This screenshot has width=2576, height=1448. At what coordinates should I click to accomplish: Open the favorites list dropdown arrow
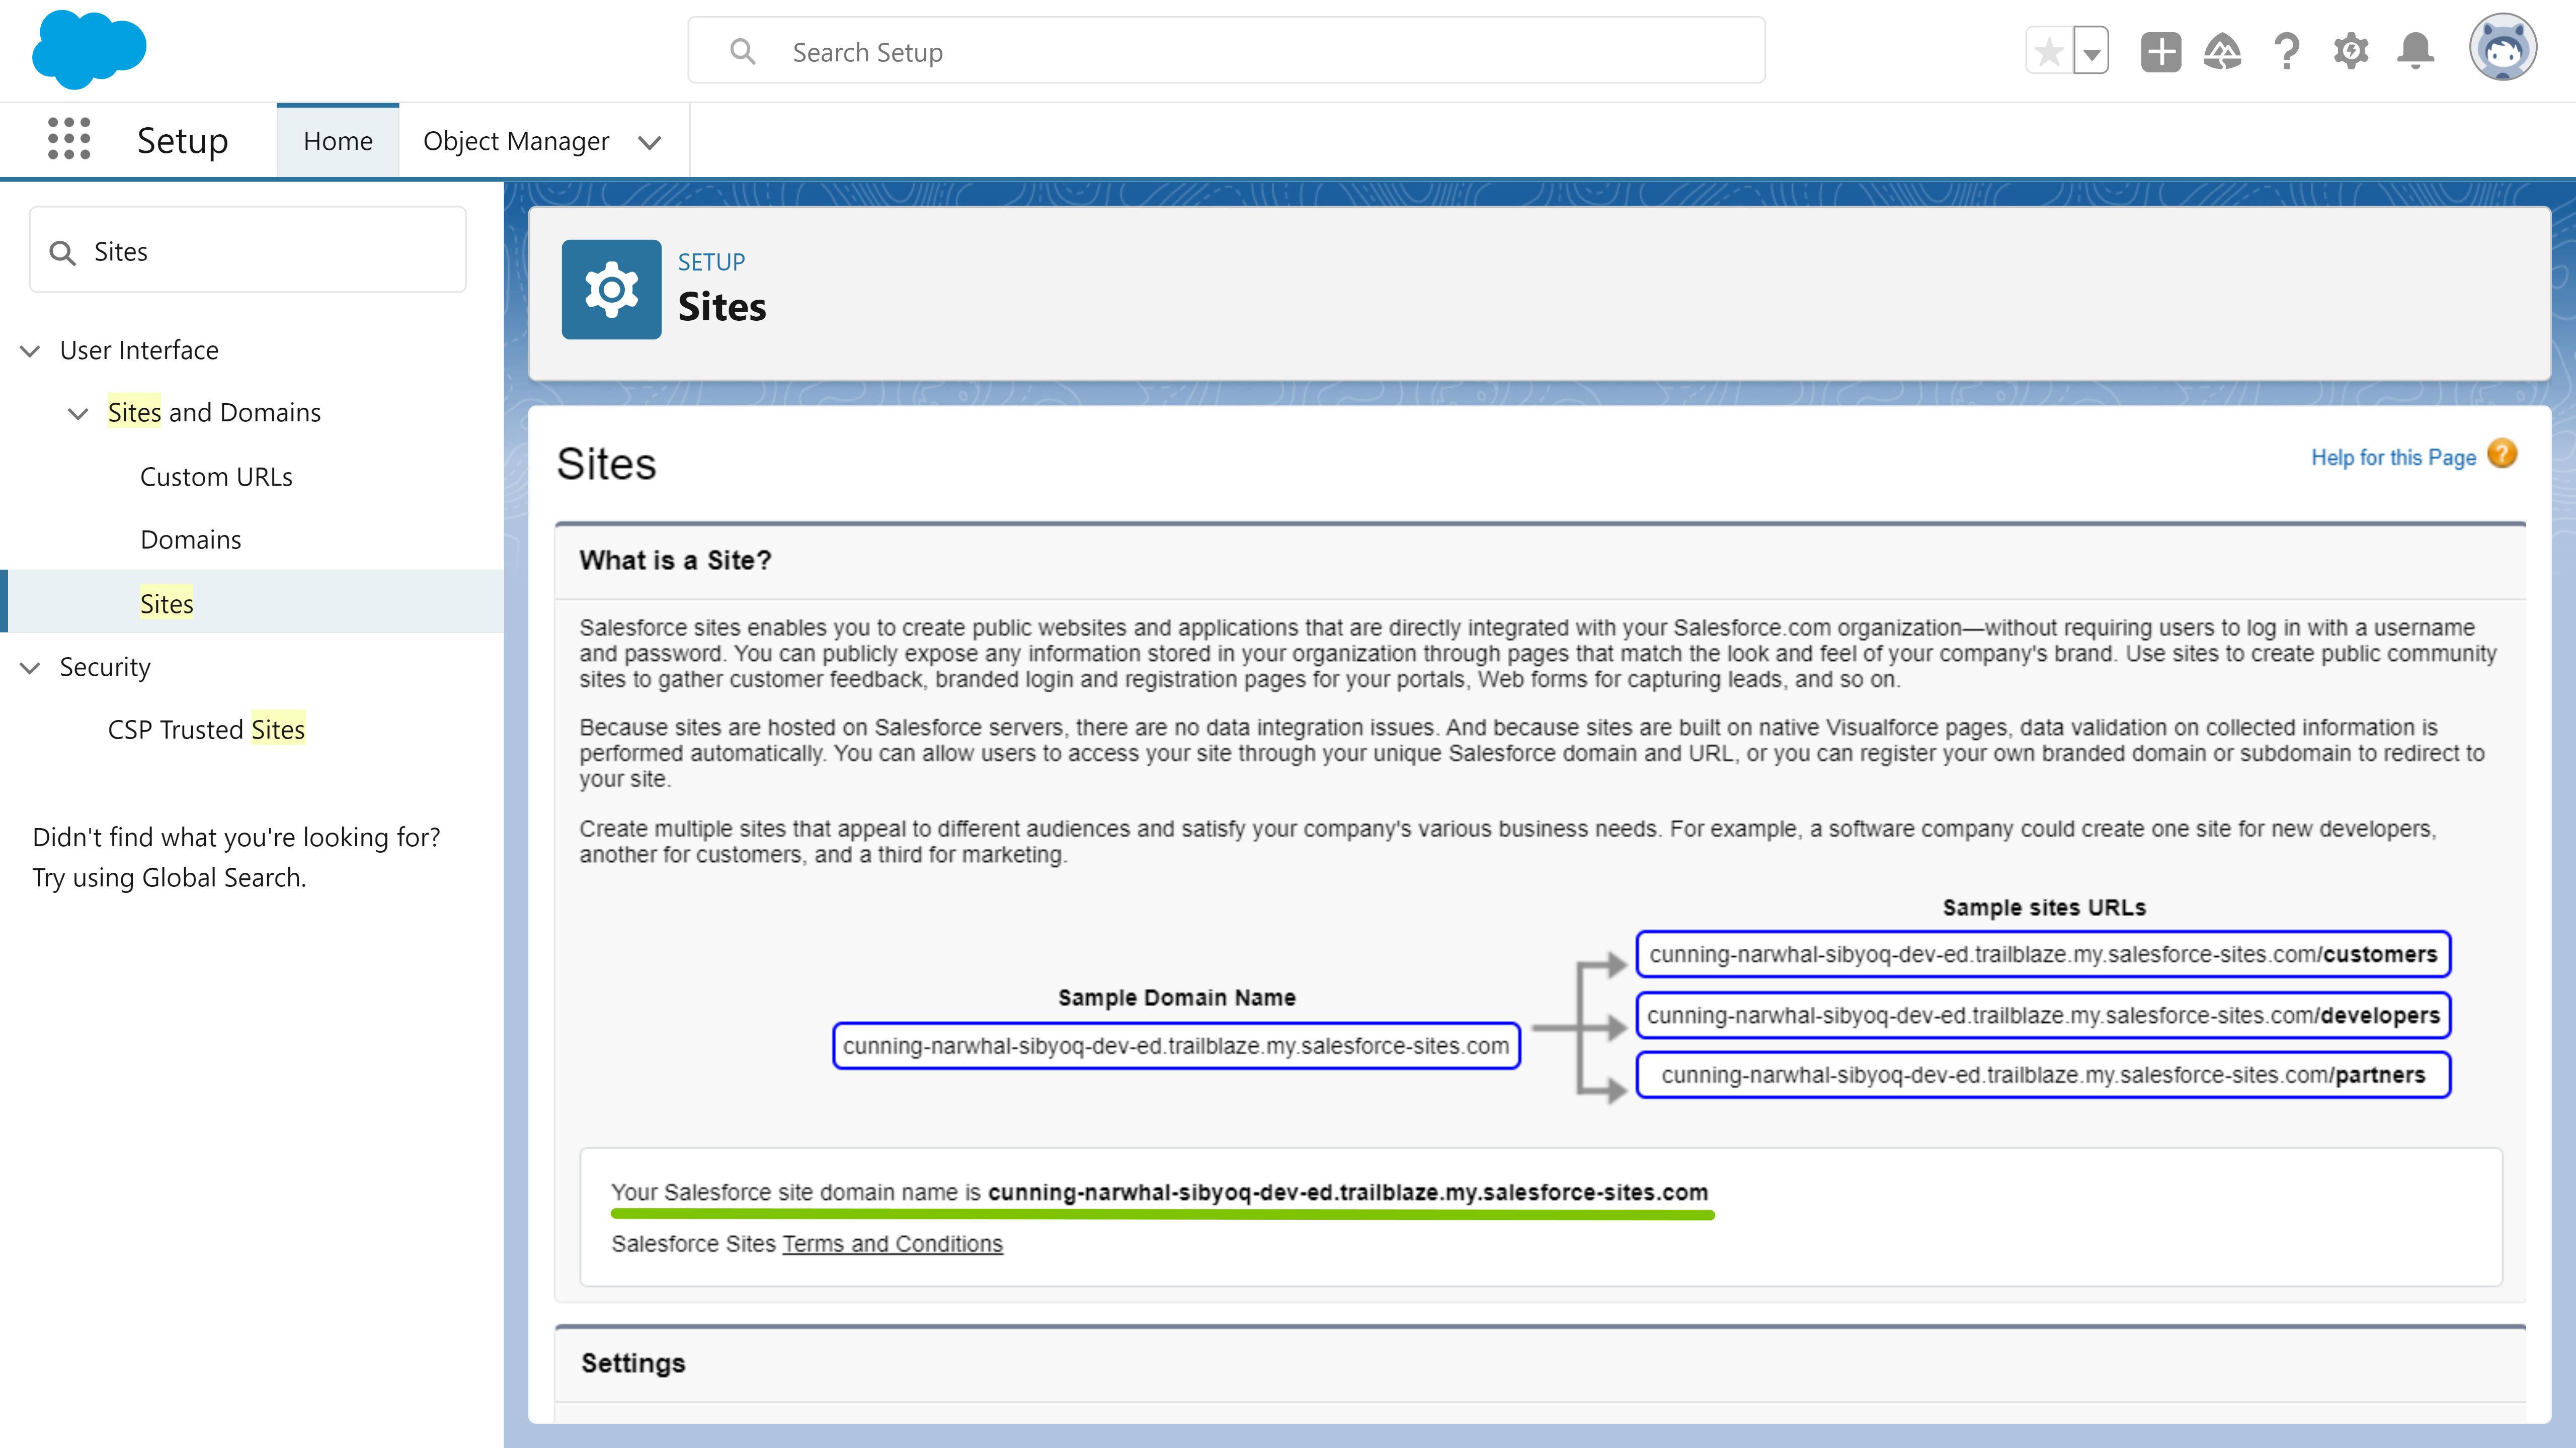2091,52
